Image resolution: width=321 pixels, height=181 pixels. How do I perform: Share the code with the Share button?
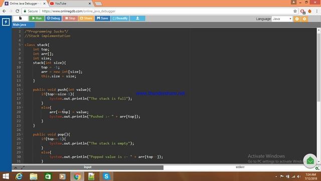86,18
